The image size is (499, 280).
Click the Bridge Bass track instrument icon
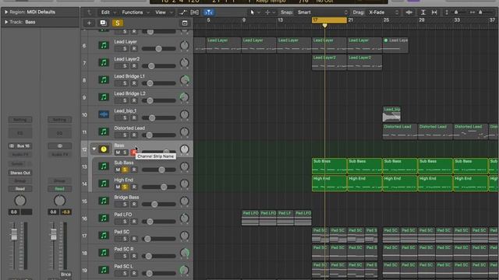(104, 201)
